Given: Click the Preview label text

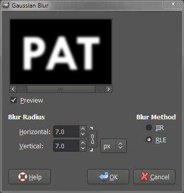Looking at the screenshot, I should click(x=31, y=101).
